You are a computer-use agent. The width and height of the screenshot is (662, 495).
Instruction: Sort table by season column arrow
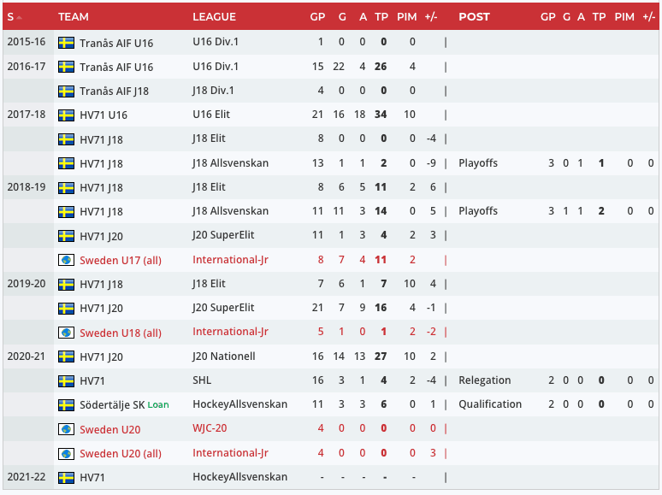click(x=19, y=17)
